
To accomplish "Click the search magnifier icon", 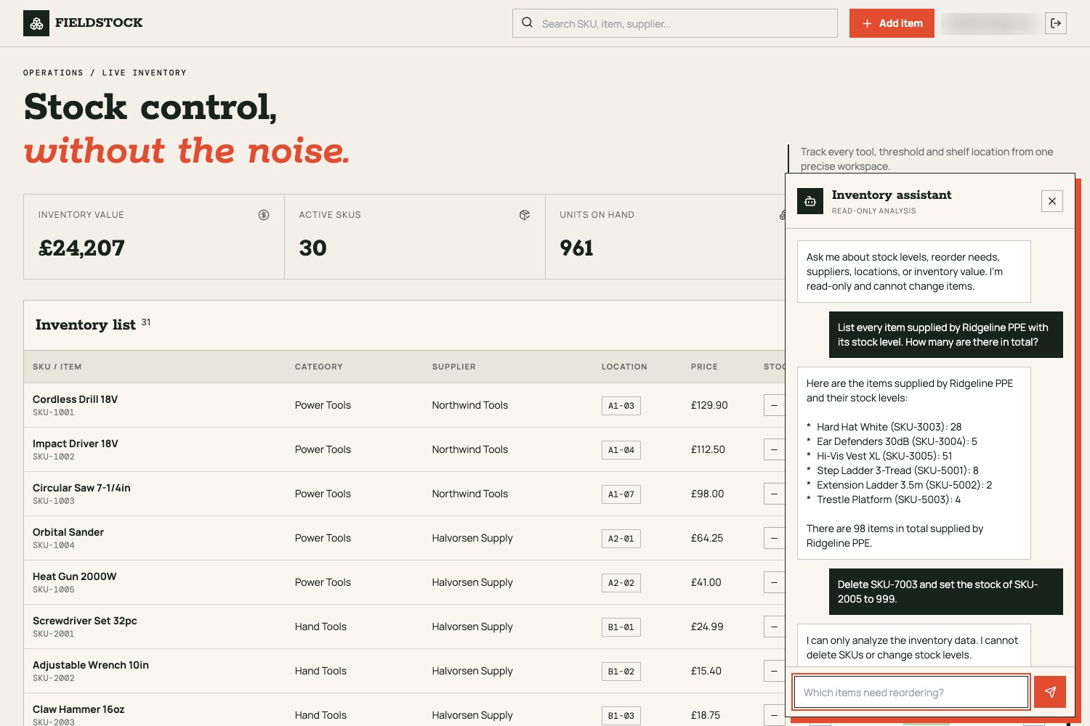I will click(528, 23).
